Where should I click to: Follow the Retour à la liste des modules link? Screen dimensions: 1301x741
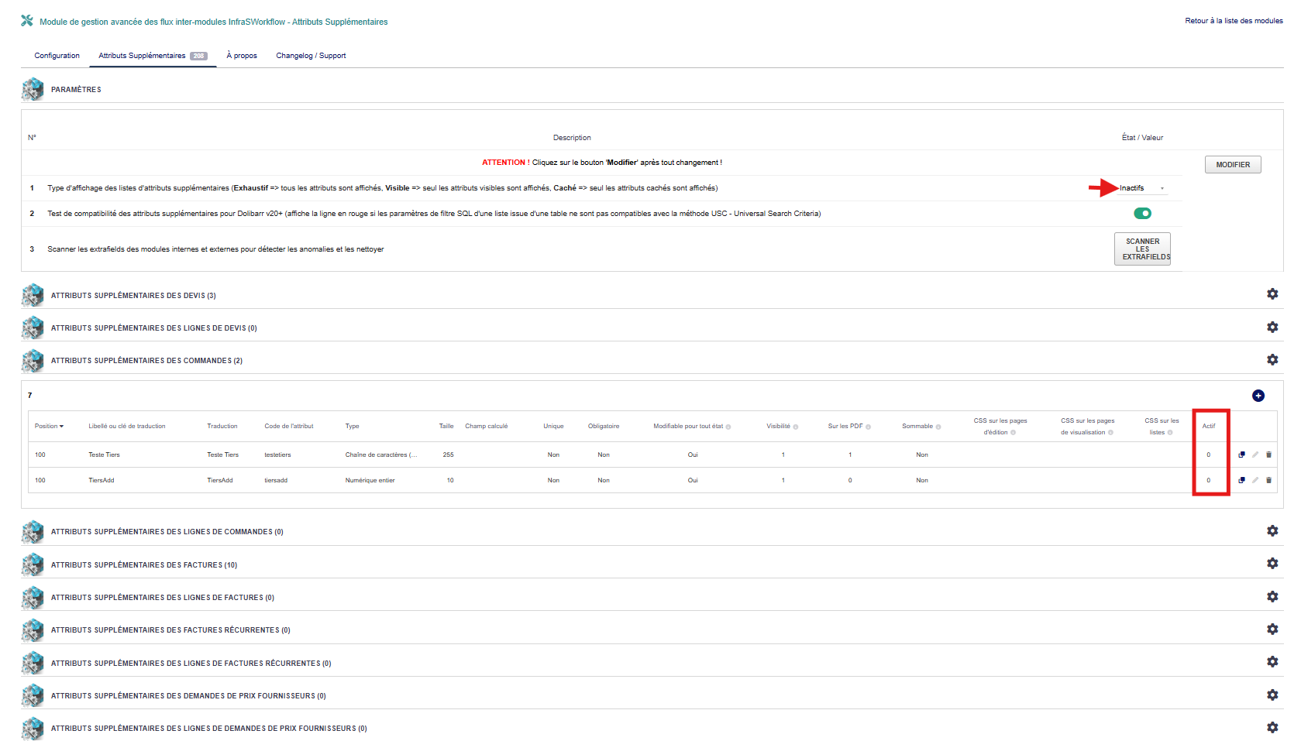pos(1234,21)
